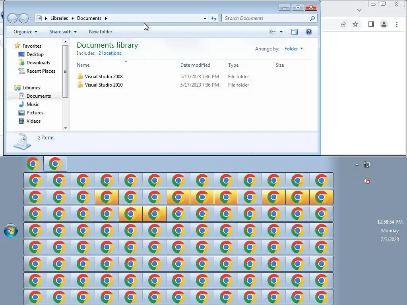Click the Change your view icon
Viewport: 407px width, 305px height.
pyautogui.click(x=273, y=32)
